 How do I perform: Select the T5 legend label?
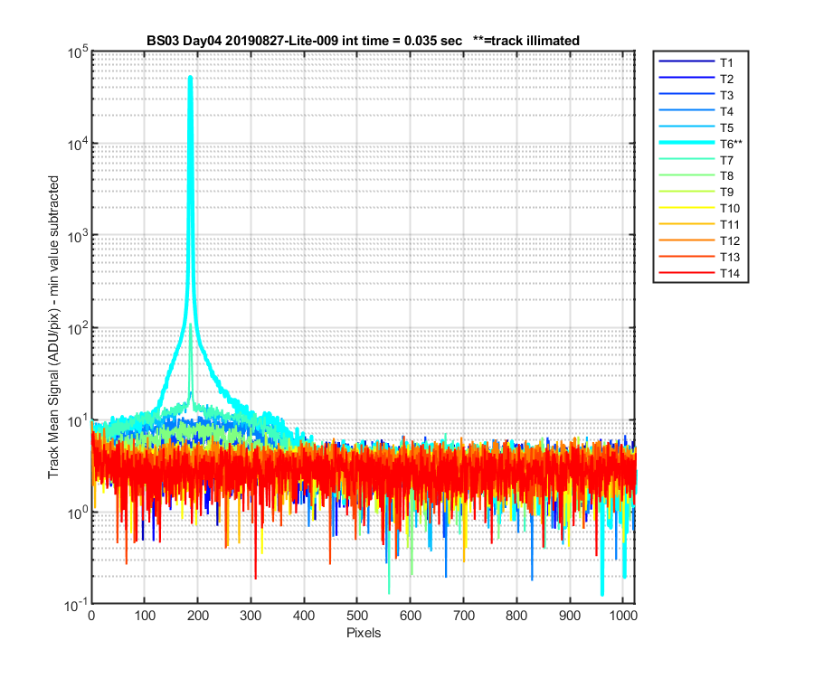[x=726, y=127]
